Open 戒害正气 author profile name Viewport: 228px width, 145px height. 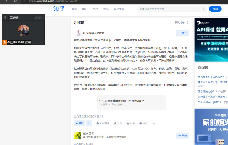coord(88,133)
